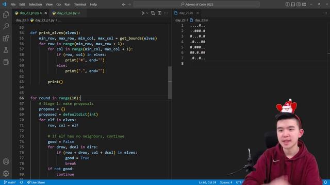Open the Selection menu
The width and height of the screenshot is (330, 185).
pyautogui.click(x=35, y=5)
